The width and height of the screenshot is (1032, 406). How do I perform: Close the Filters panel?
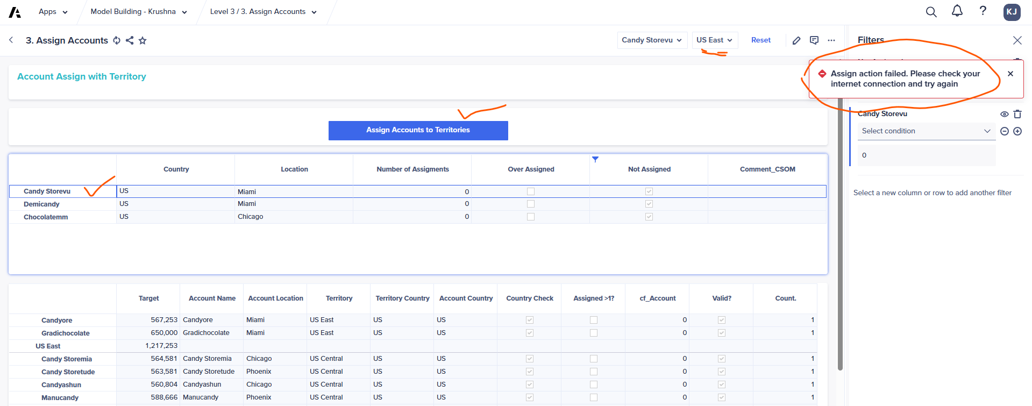pos(1017,40)
